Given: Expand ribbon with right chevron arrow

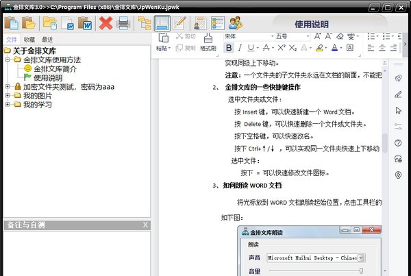Looking at the screenshot, I should 406,44.
